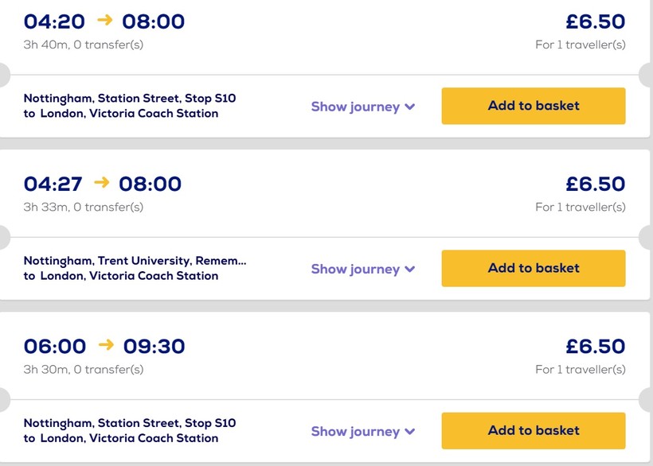This screenshot has height=466, width=653.
Task: Click the £6.50 price on 04:27 ticket
Action: click(x=596, y=184)
